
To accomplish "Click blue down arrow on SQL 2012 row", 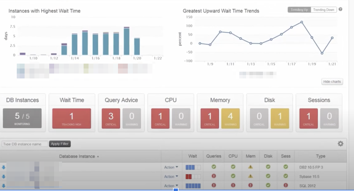I will click(4, 186).
